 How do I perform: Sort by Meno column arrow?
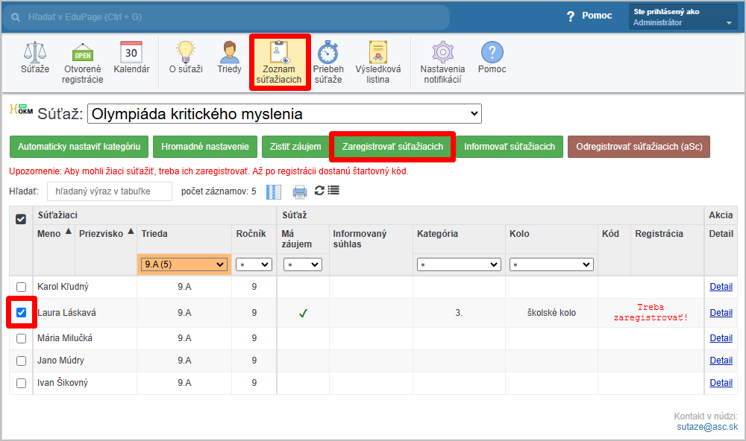69,232
